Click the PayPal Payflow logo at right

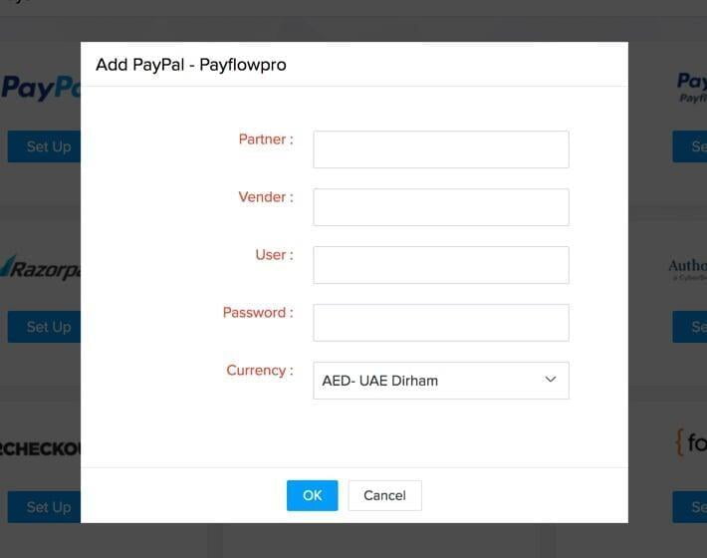(x=692, y=87)
